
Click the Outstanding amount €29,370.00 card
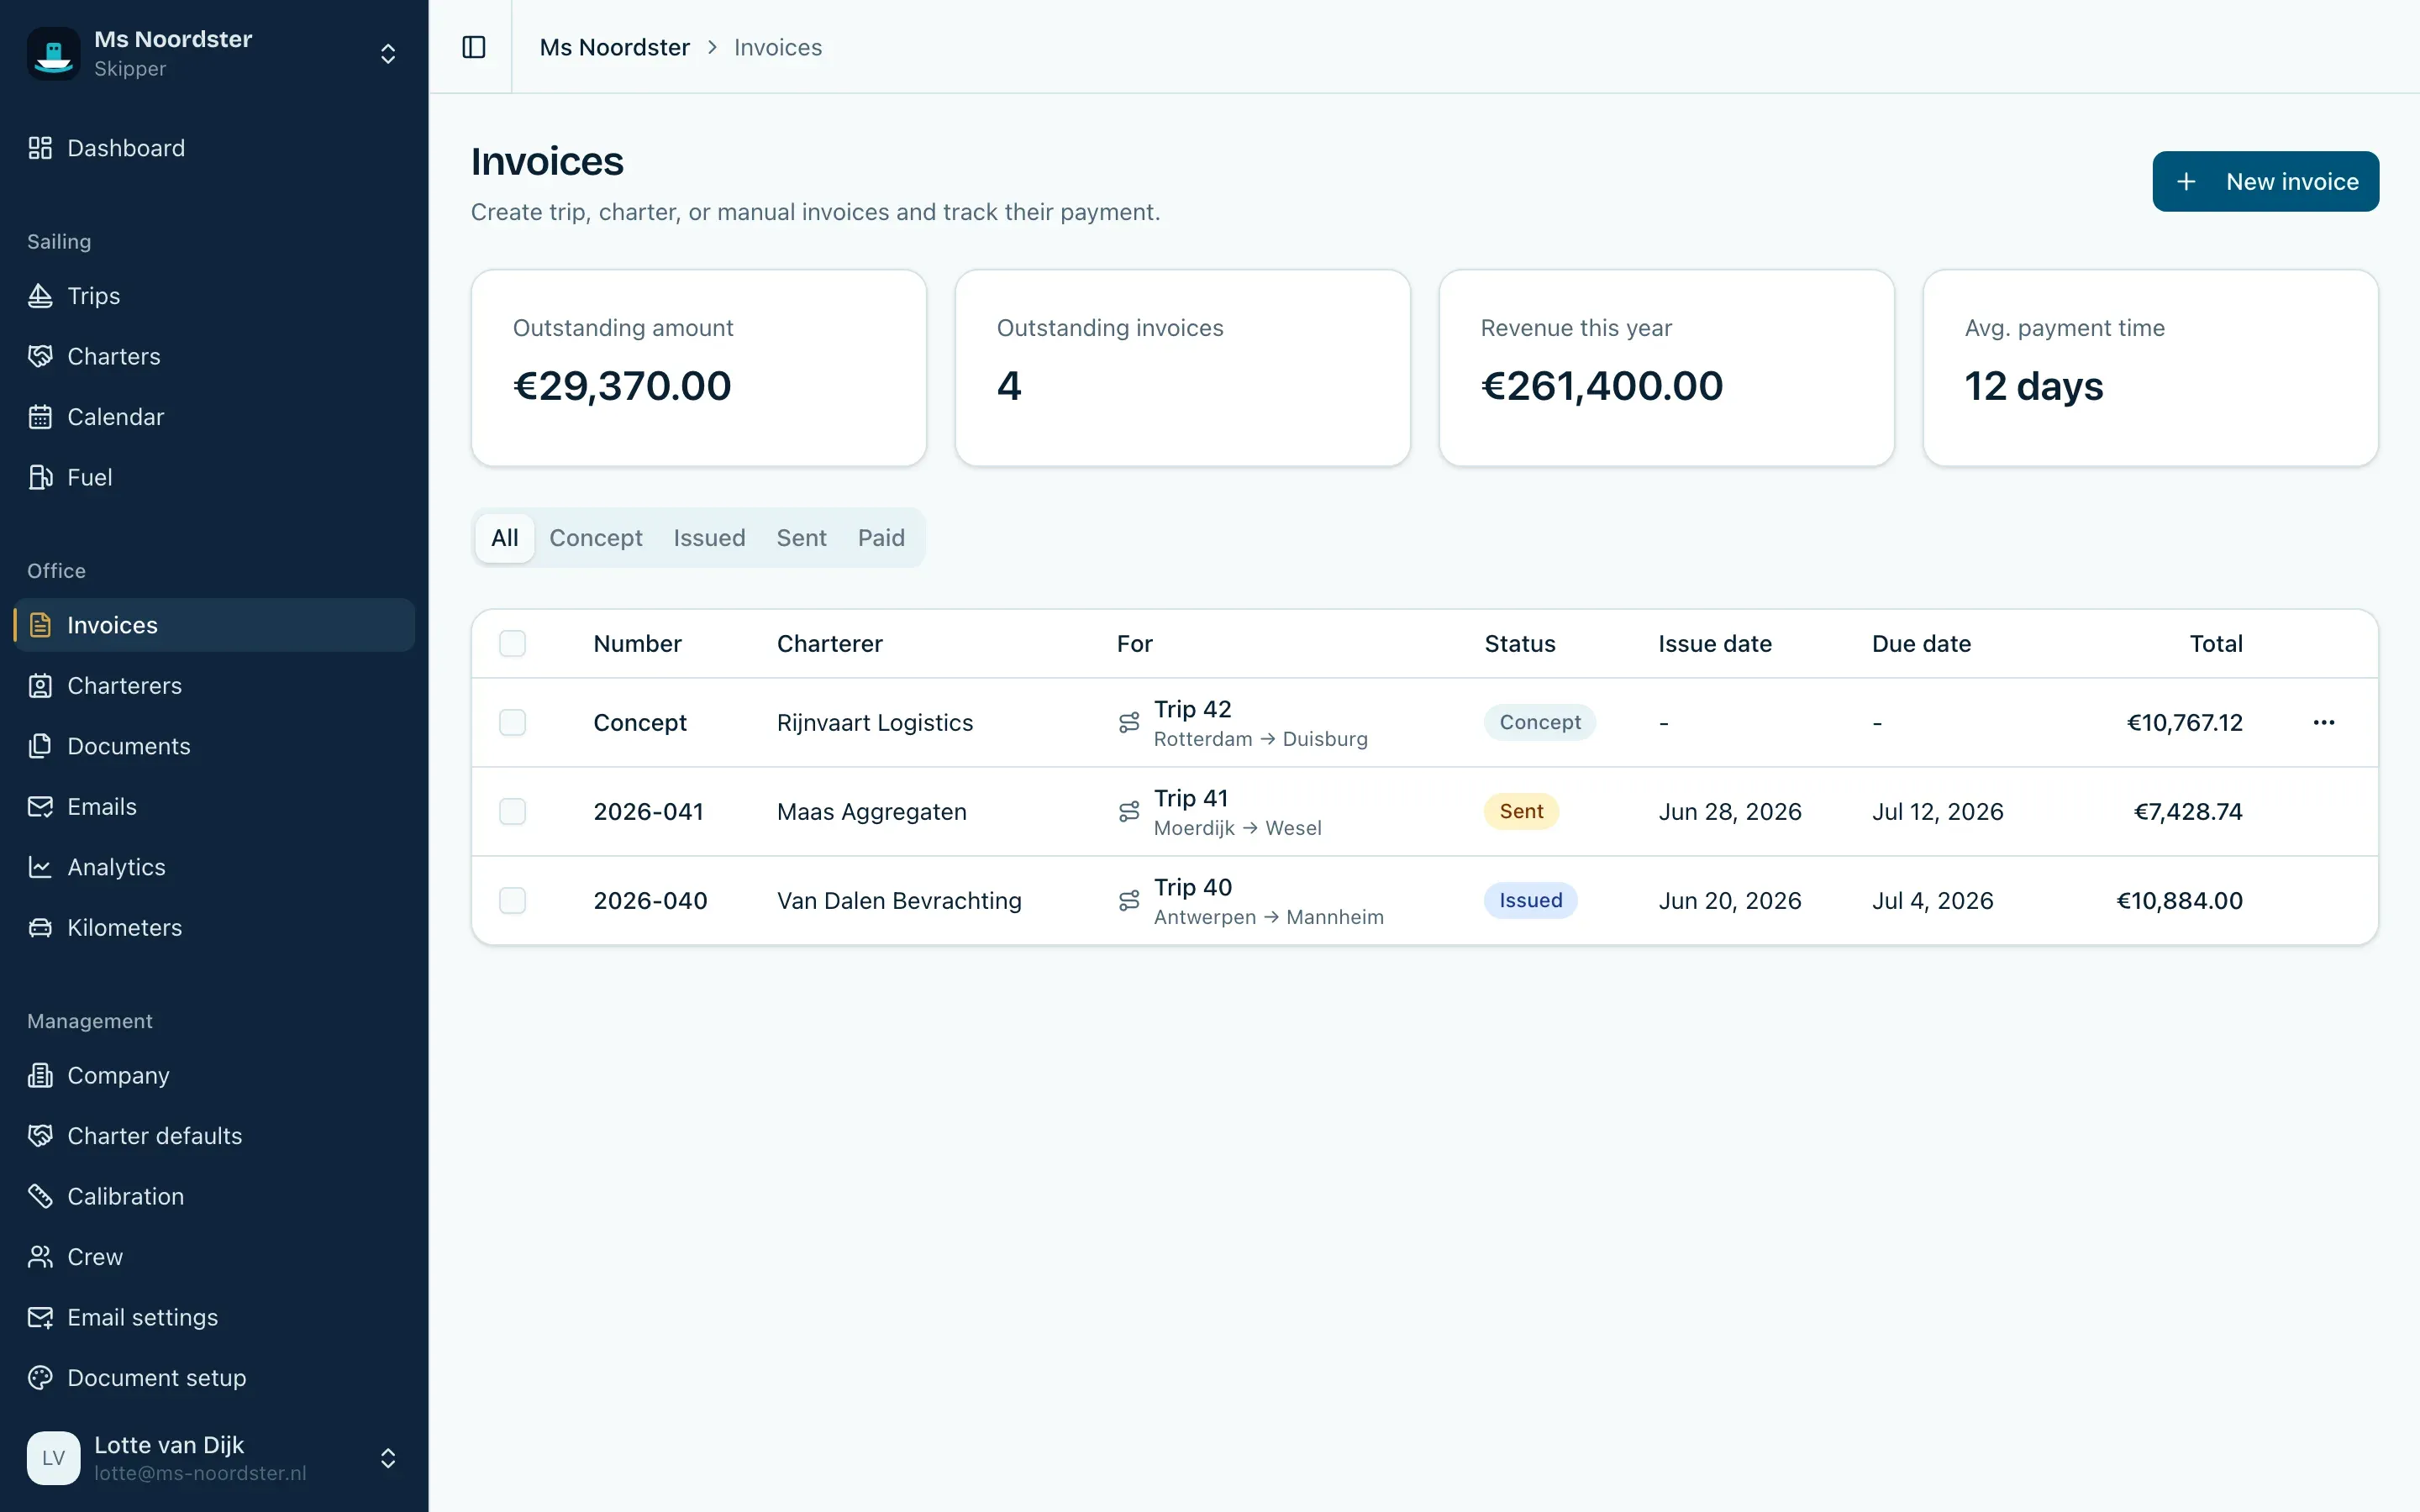699,367
